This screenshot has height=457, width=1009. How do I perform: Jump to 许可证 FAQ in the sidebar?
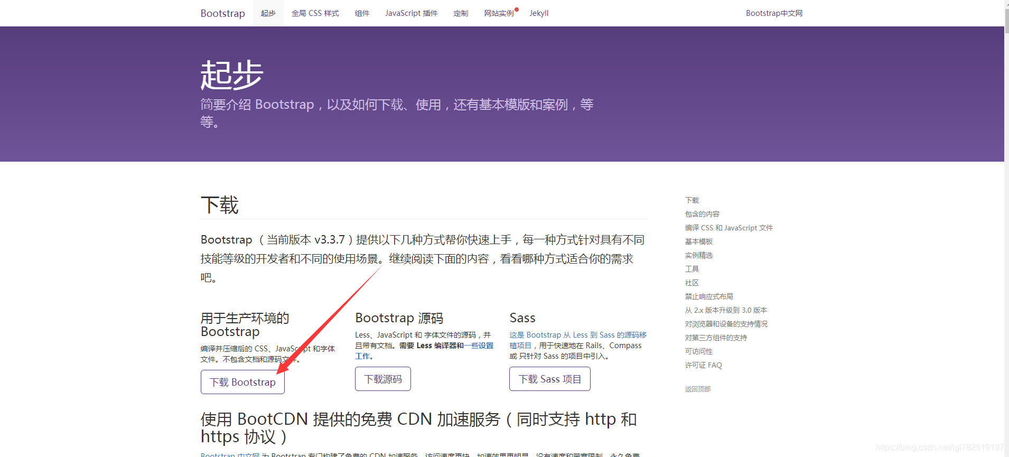click(x=704, y=365)
